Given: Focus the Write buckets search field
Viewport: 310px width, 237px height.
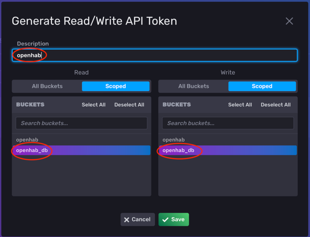Looking at the screenshot, I should tap(228, 123).
